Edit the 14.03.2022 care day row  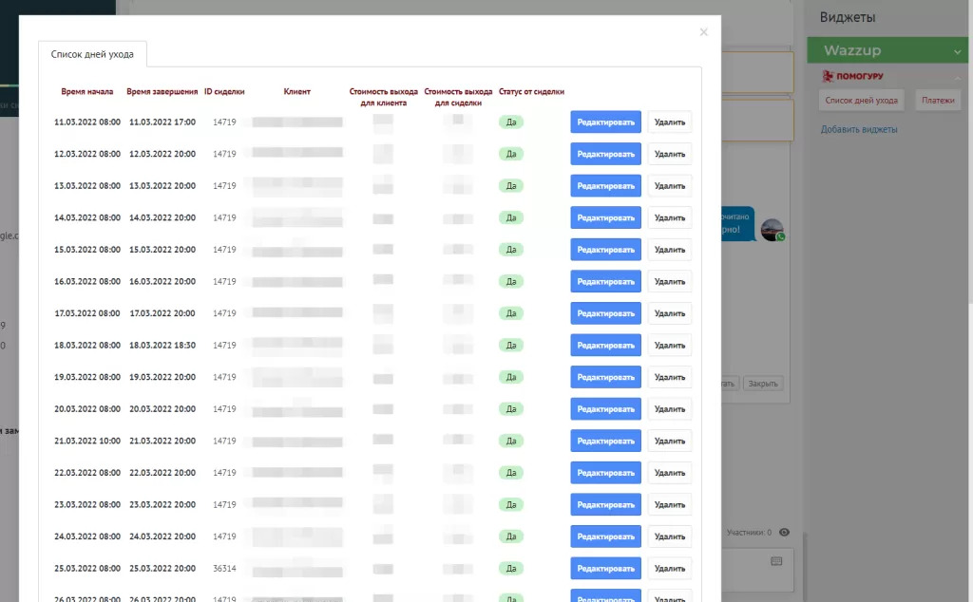click(605, 217)
